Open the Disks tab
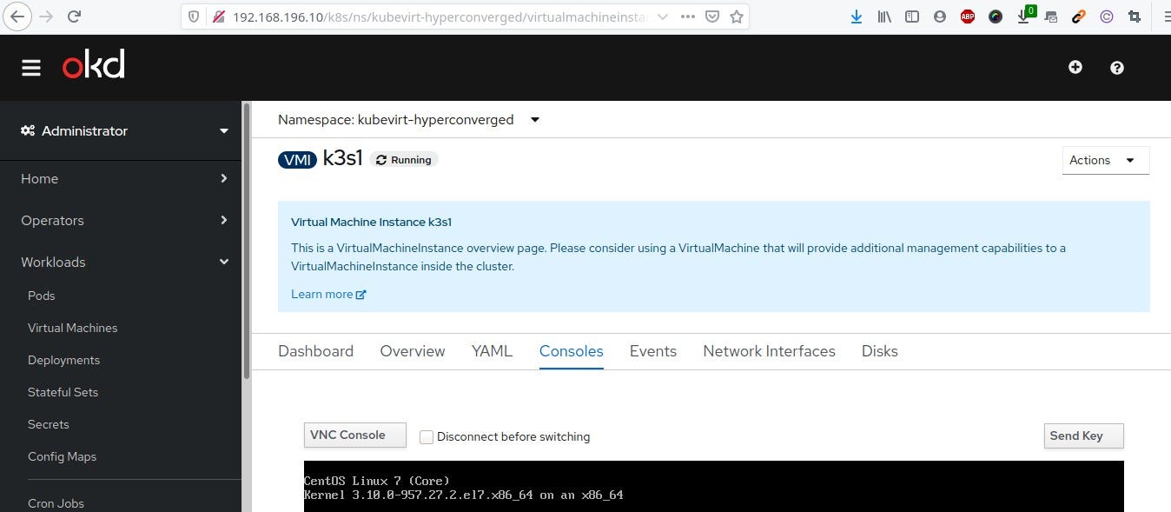 [x=880, y=351]
